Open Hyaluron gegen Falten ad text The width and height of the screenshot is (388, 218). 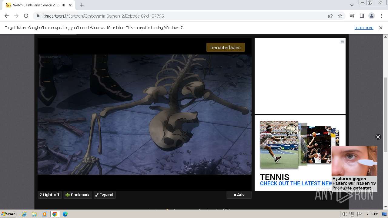354,183
